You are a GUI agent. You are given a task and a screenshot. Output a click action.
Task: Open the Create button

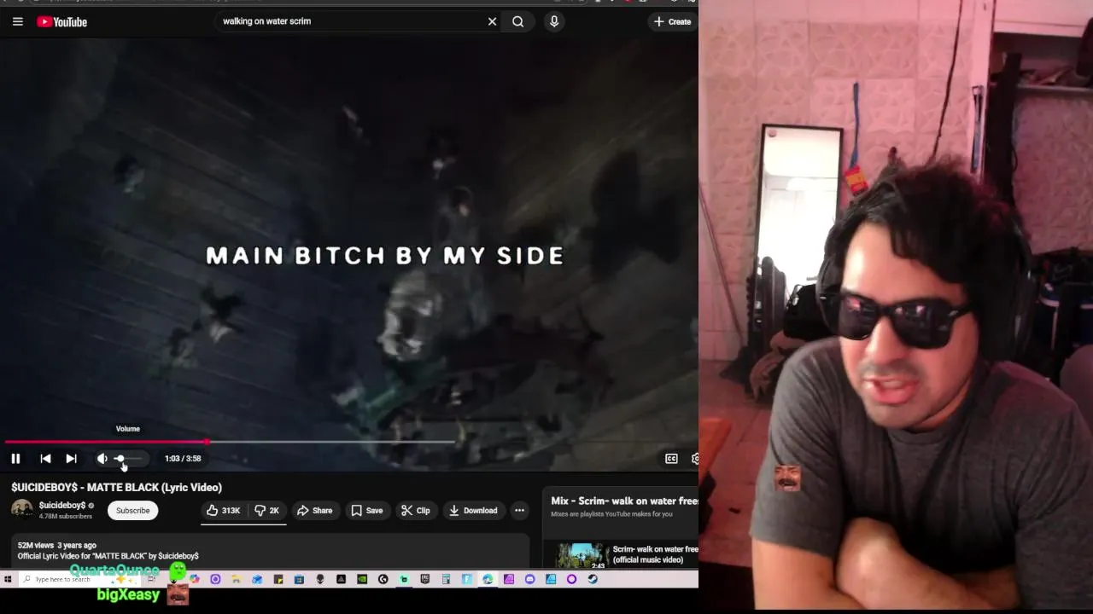673,21
